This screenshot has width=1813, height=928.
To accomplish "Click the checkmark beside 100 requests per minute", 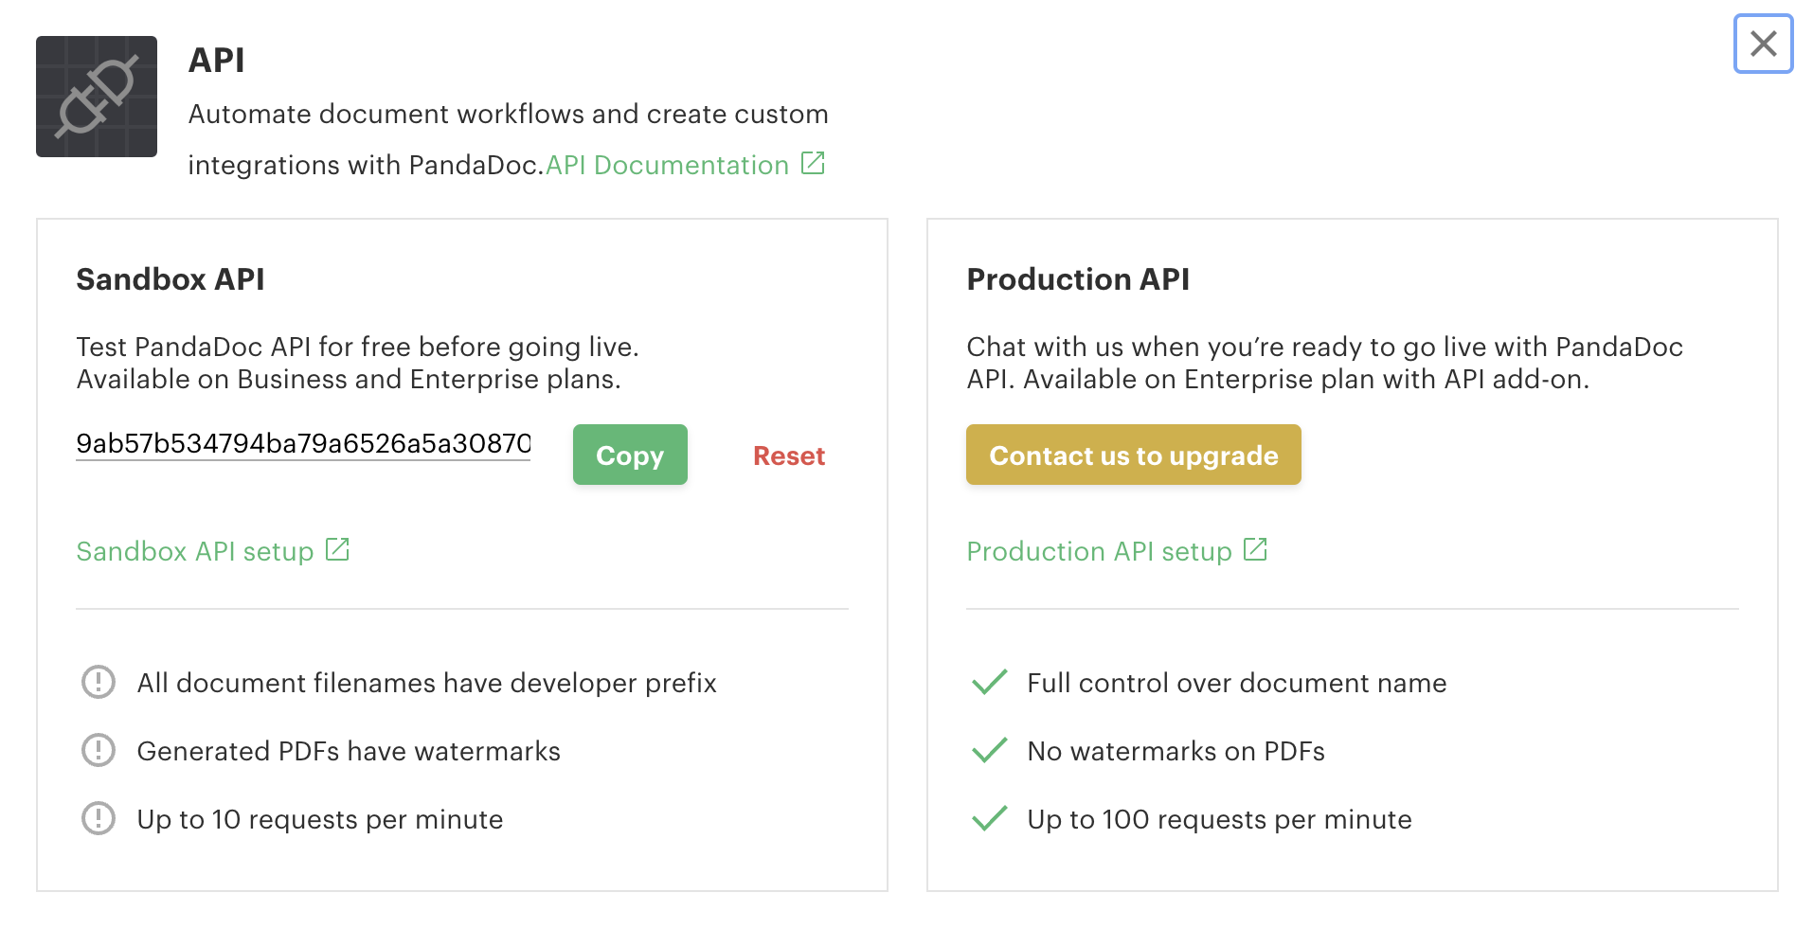I will coord(989,818).
